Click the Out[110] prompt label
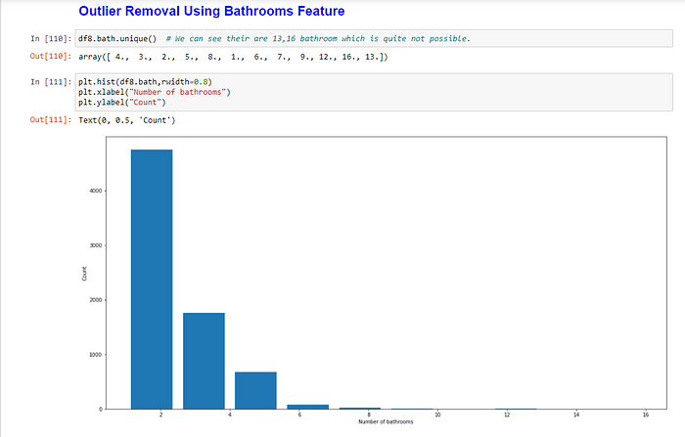685x437 pixels. click(x=51, y=56)
